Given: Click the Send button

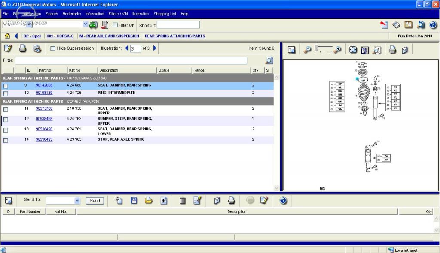Looking at the screenshot, I should pyautogui.click(x=95, y=201).
